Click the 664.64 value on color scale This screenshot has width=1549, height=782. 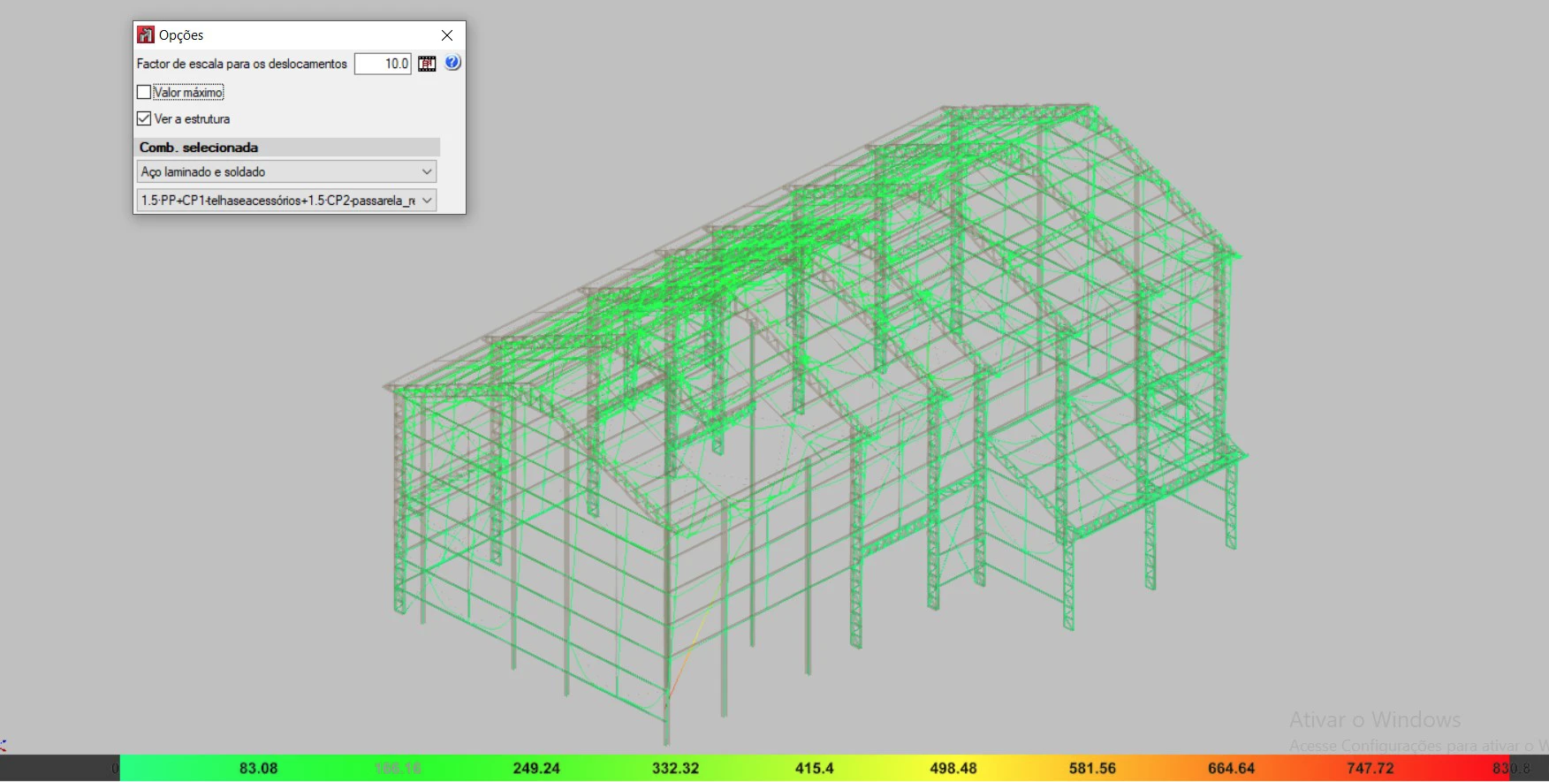pos(1231,768)
